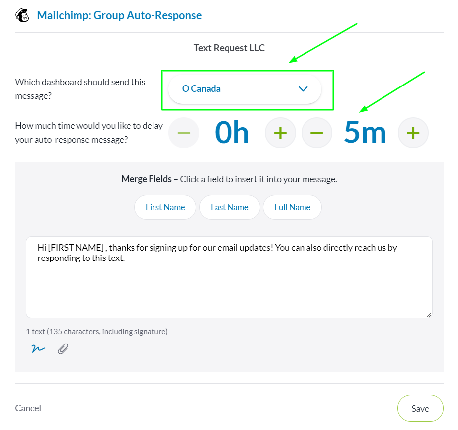This screenshot has height=430, width=458.
Task: Click the 0h hours value
Action: pyautogui.click(x=232, y=133)
